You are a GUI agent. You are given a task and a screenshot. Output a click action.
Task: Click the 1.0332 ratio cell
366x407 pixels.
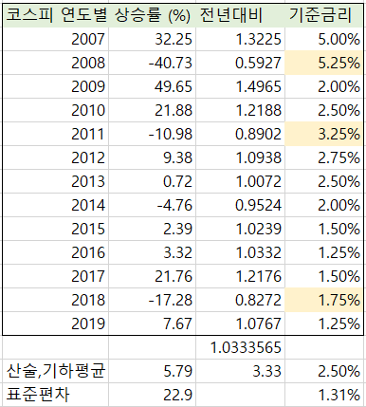(x=240, y=252)
